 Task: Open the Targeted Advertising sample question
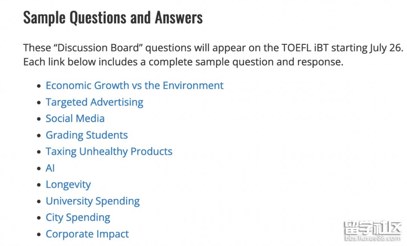pos(95,102)
